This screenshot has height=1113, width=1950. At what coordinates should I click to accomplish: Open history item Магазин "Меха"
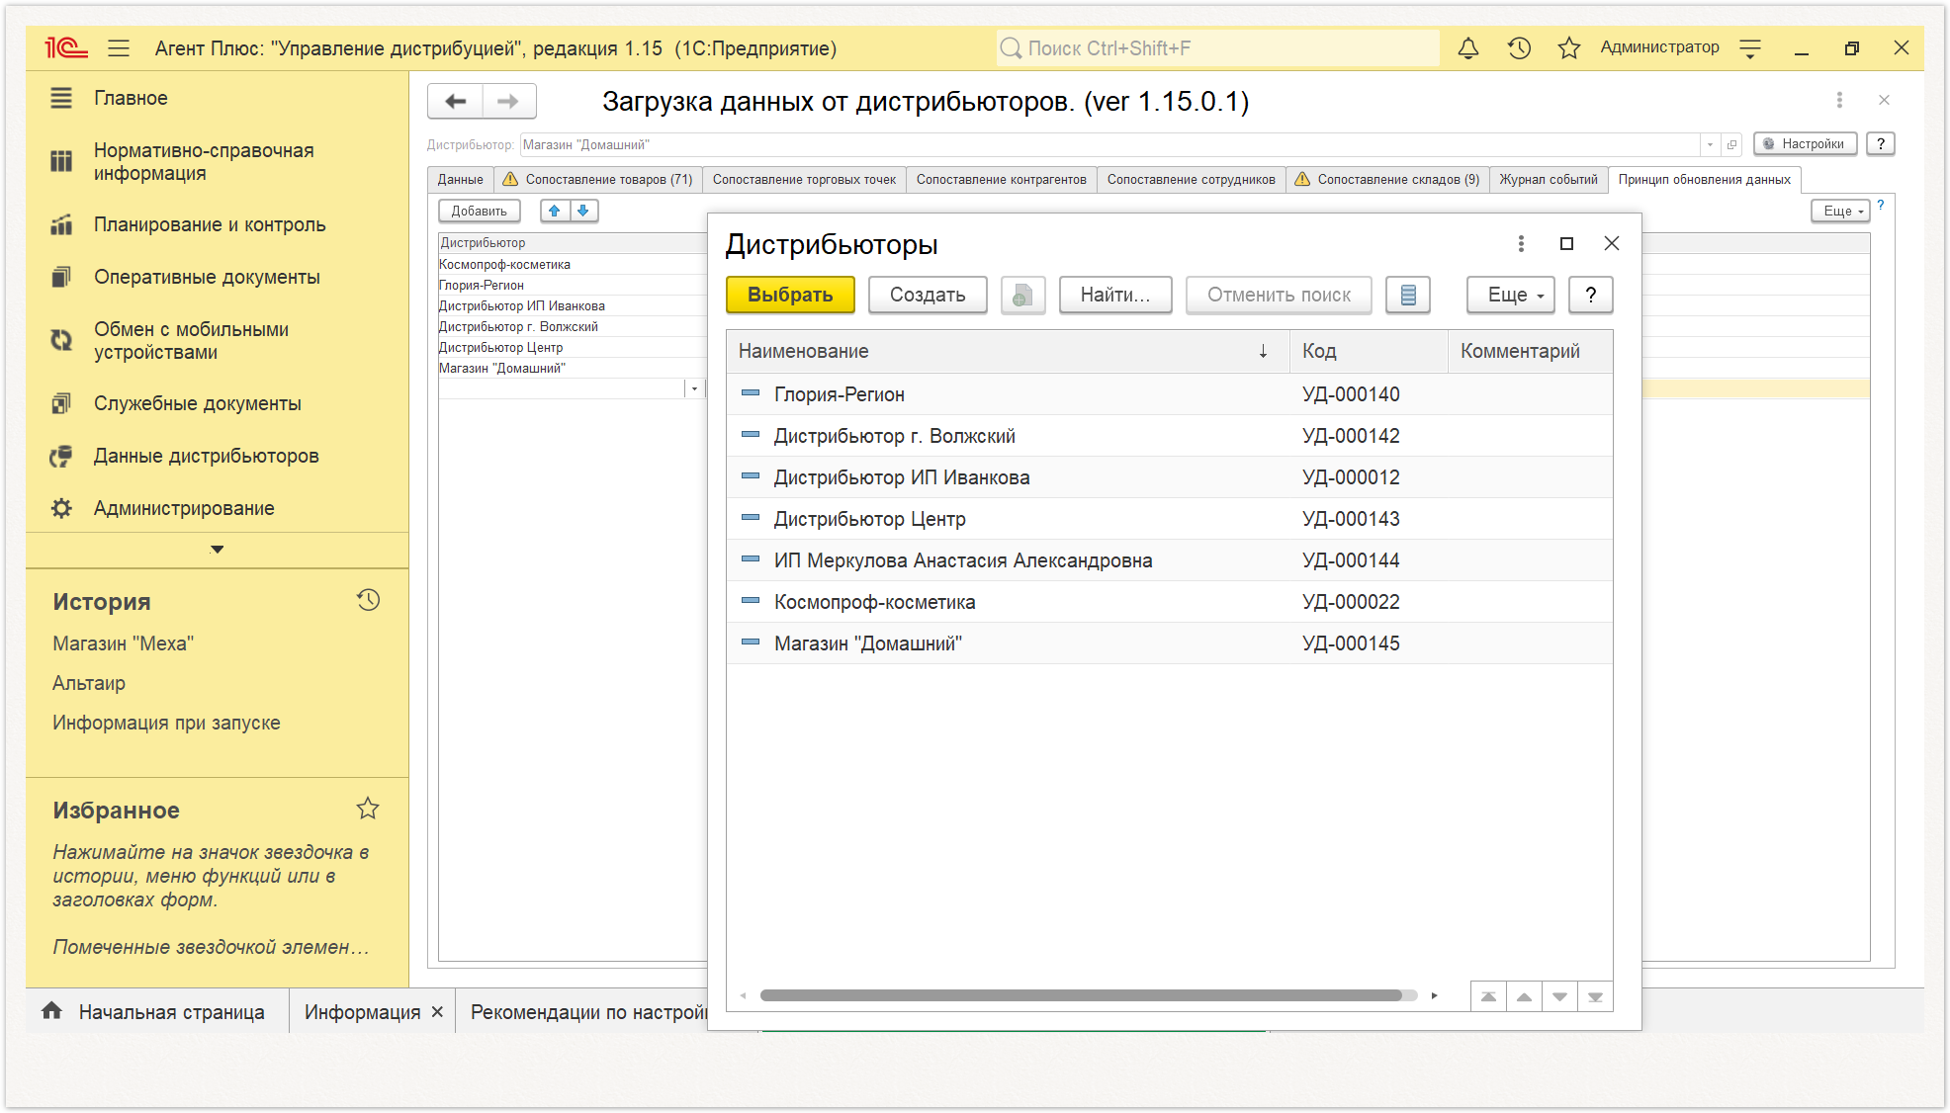123,643
